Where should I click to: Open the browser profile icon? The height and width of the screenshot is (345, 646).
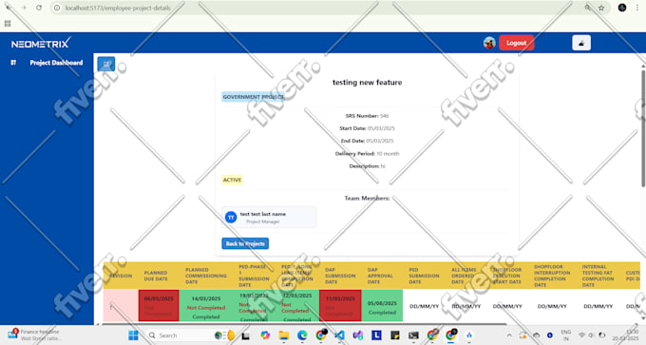coord(622,8)
